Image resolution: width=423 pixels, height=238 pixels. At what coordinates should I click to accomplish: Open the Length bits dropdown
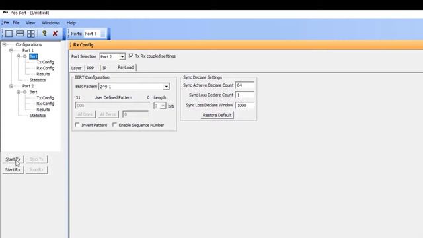(163, 106)
